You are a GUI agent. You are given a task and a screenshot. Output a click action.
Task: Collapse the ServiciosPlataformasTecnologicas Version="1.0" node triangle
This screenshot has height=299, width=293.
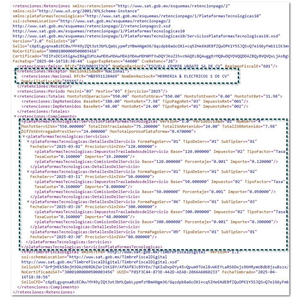[19, 121]
